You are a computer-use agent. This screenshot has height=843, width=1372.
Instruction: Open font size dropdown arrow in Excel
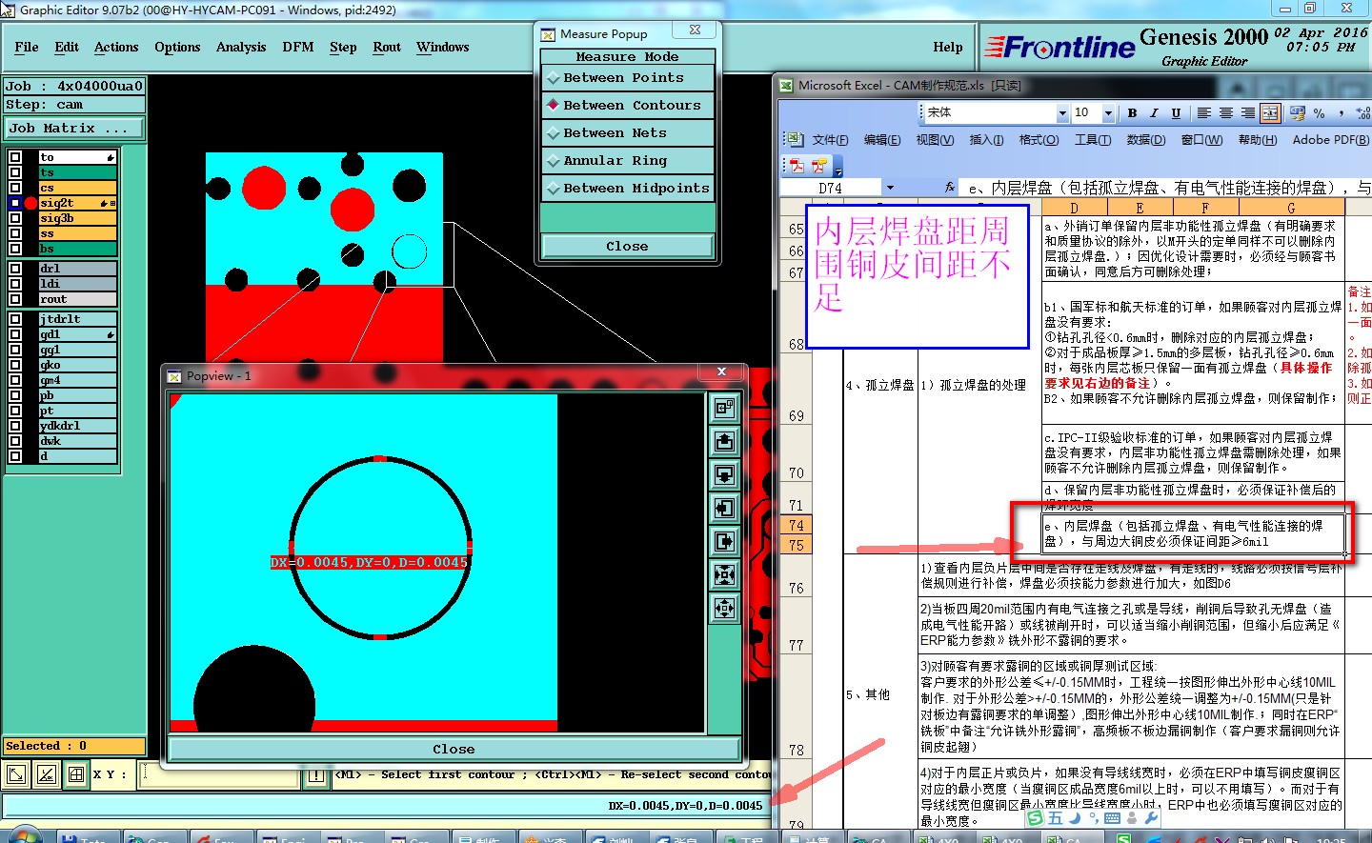(1108, 113)
